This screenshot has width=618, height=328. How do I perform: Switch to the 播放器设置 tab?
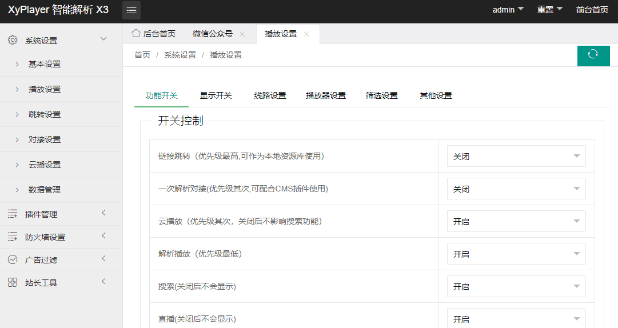click(326, 95)
